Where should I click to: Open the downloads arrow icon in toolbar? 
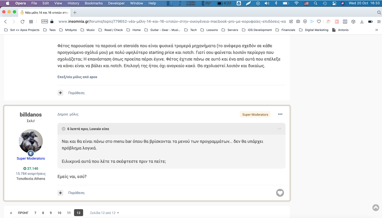click(x=362, y=22)
